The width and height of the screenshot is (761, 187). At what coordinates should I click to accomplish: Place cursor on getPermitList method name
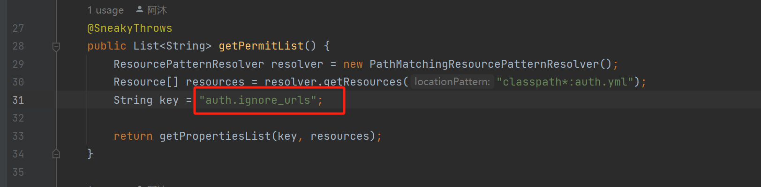click(x=261, y=46)
